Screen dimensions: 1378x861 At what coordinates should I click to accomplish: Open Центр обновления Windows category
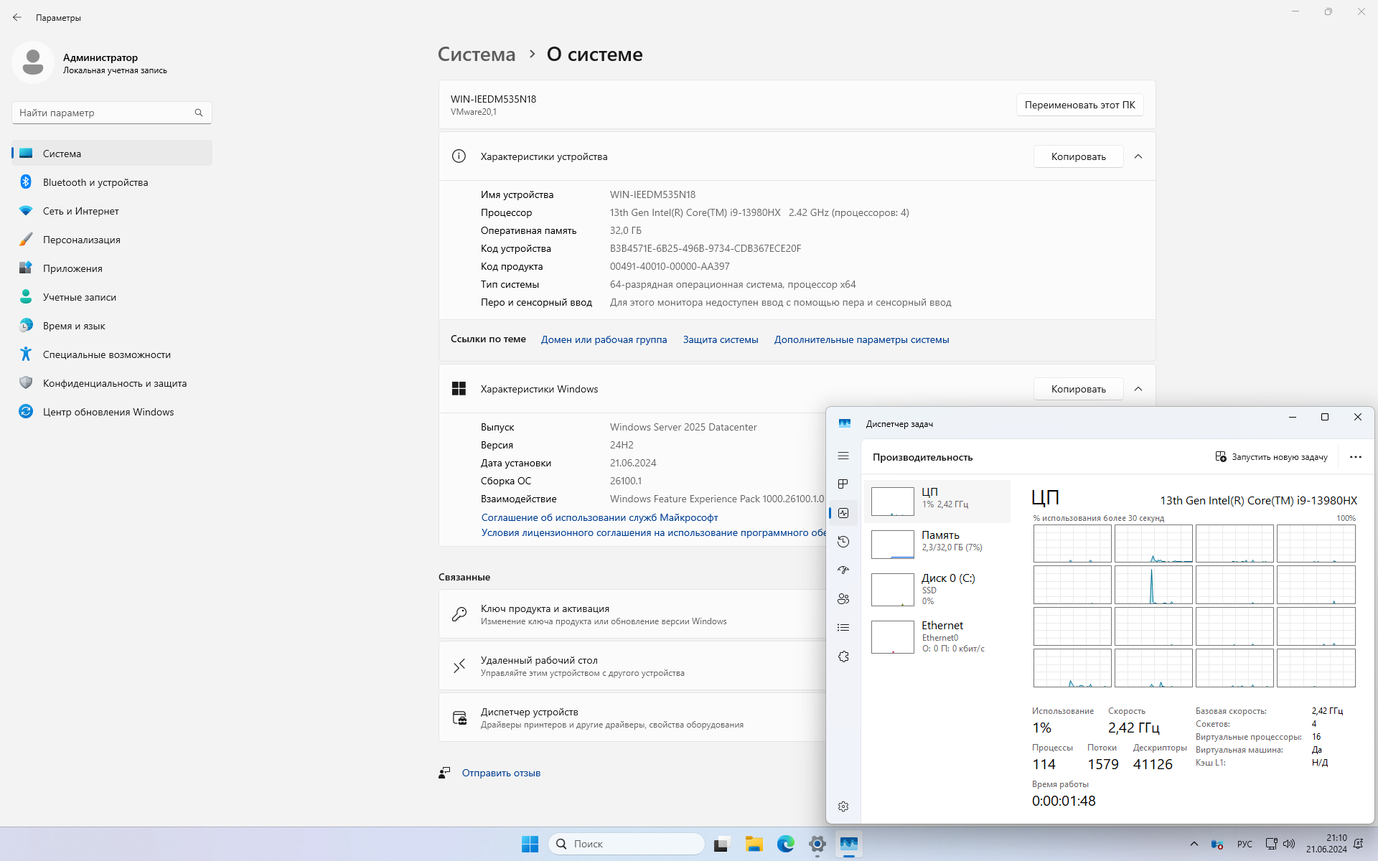[112, 412]
